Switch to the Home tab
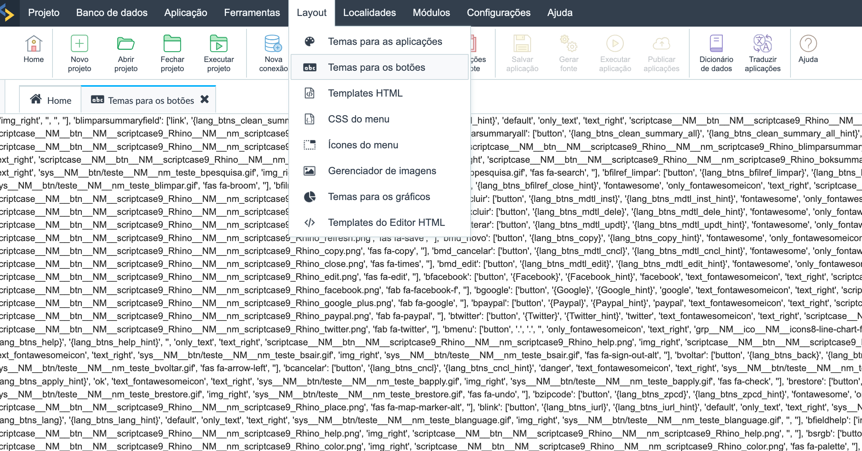 coord(50,100)
